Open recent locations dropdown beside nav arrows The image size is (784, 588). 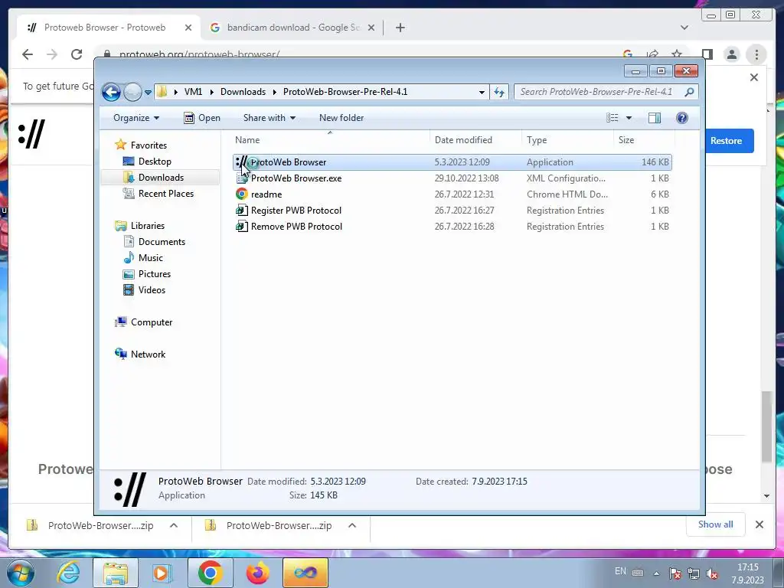148,93
